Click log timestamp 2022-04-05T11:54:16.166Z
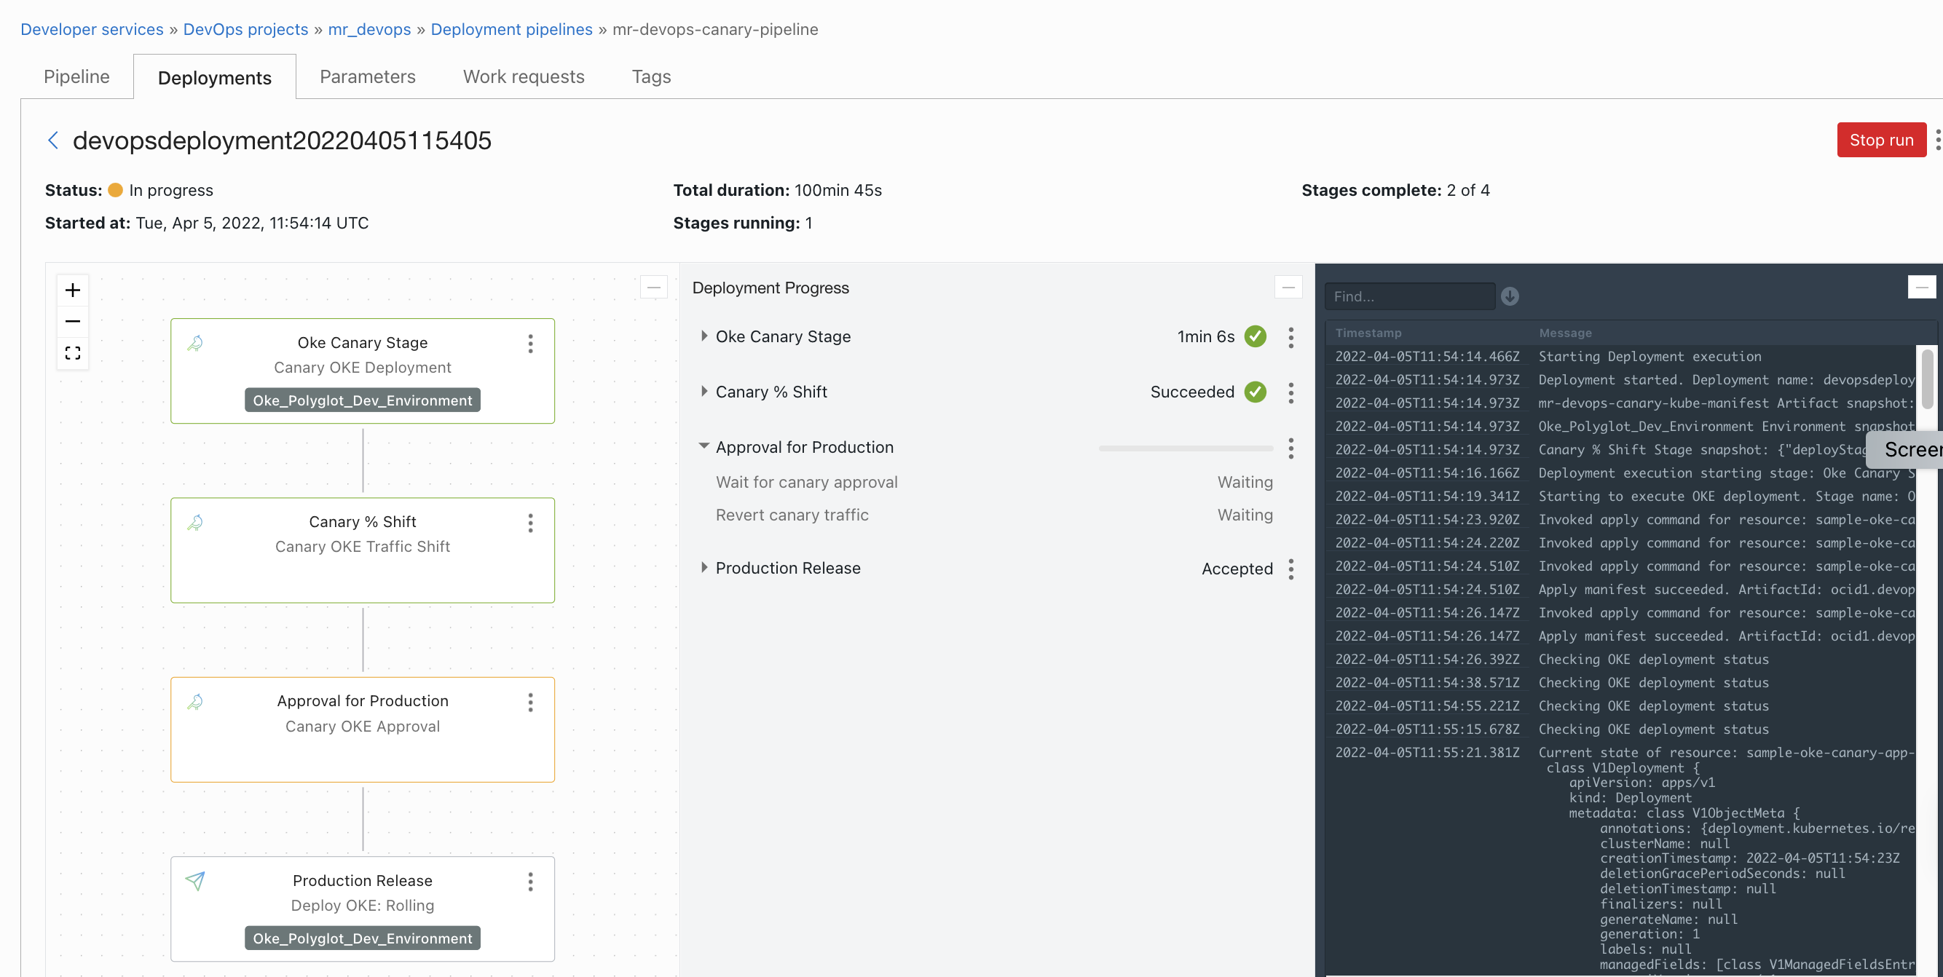 1427,473
